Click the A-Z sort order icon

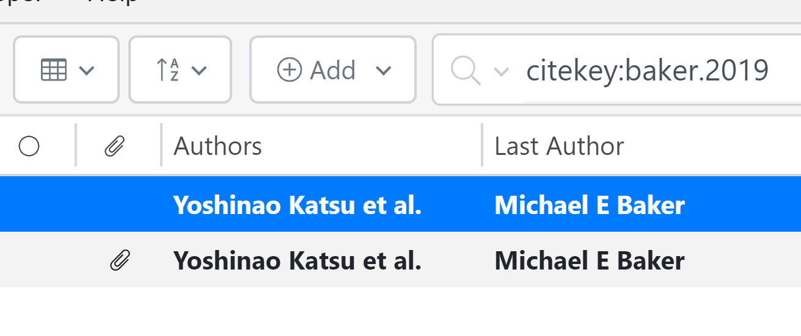[x=167, y=70]
